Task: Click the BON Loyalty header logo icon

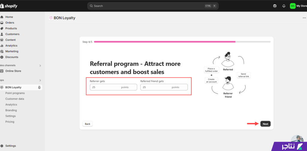Action: point(51,18)
